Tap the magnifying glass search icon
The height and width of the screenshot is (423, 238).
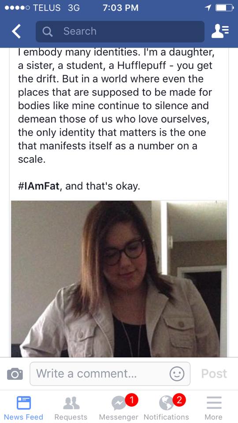[x=48, y=32]
